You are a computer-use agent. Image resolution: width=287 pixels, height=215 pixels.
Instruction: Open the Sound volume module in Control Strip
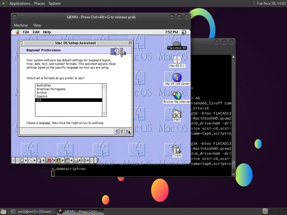84,160
